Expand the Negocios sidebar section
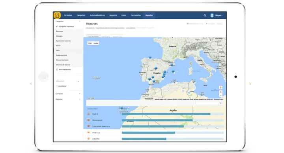284x153 pixels. pyautogui.click(x=80, y=99)
